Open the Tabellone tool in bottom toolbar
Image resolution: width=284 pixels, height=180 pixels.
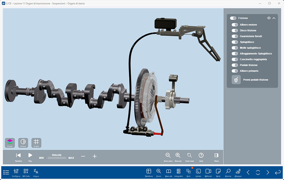pos(149,172)
